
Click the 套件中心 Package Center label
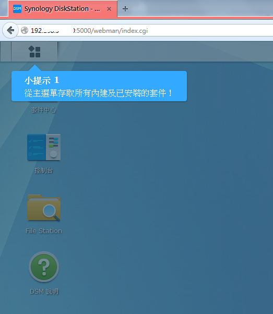tap(43, 110)
